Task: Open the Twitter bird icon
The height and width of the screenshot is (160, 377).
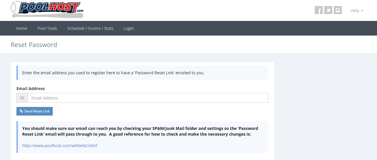Action: point(328,10)
